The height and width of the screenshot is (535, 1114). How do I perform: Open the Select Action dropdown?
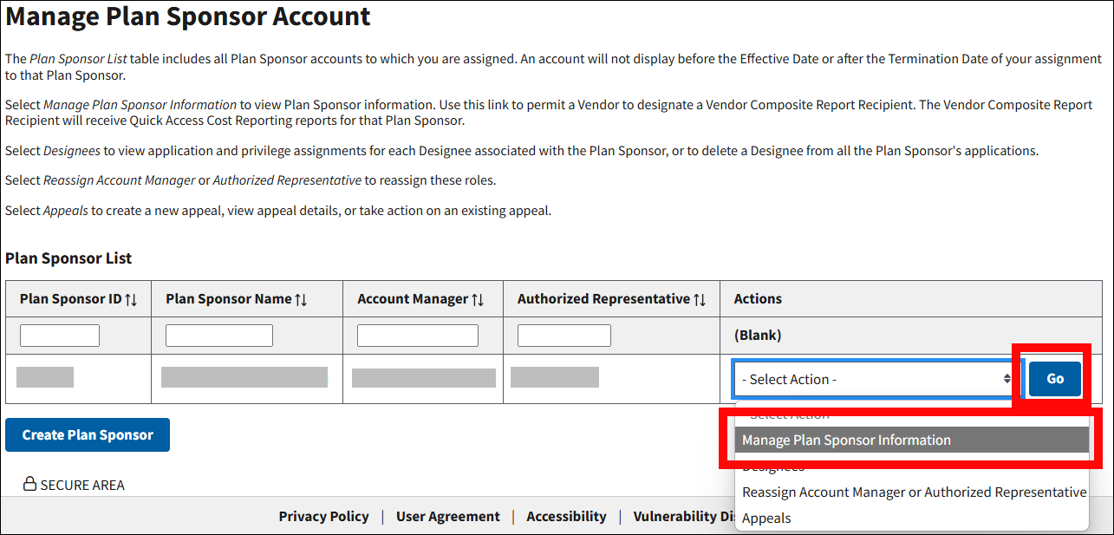pyautogui.click(x=875, y=379)
